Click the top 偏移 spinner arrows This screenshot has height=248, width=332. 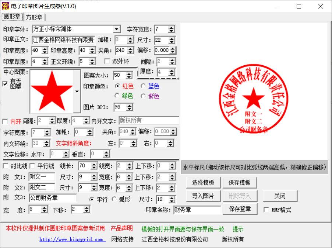coord(173,50)
